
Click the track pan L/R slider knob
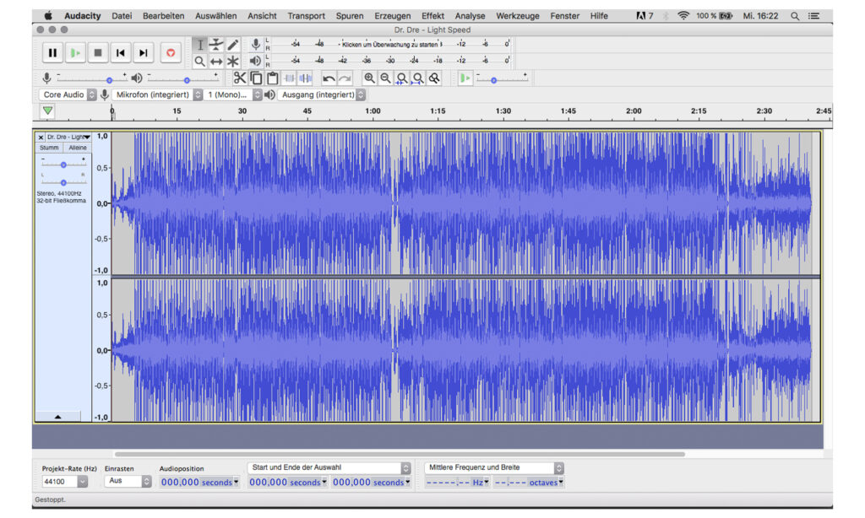pos(63,182)
